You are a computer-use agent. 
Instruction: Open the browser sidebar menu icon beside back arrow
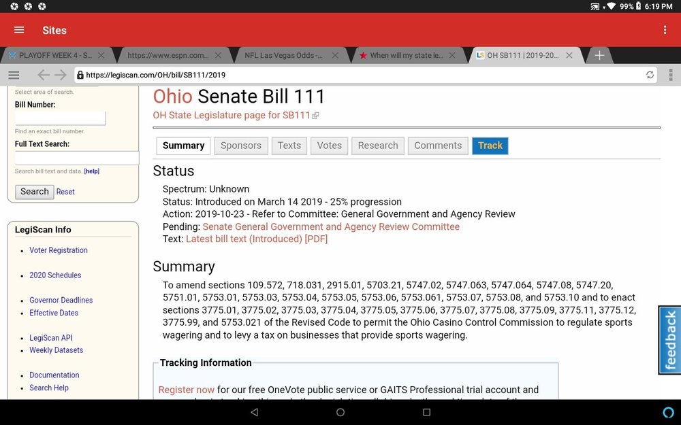(14, 75)
